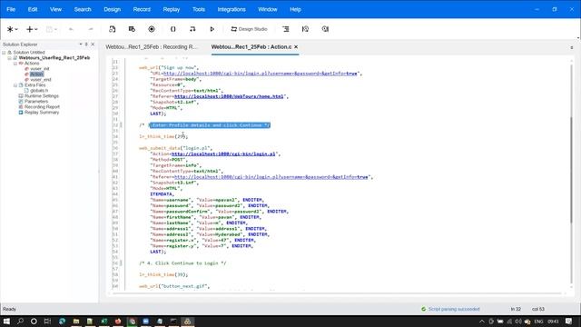Click the record circle button in toolbar

pos(152,29)
